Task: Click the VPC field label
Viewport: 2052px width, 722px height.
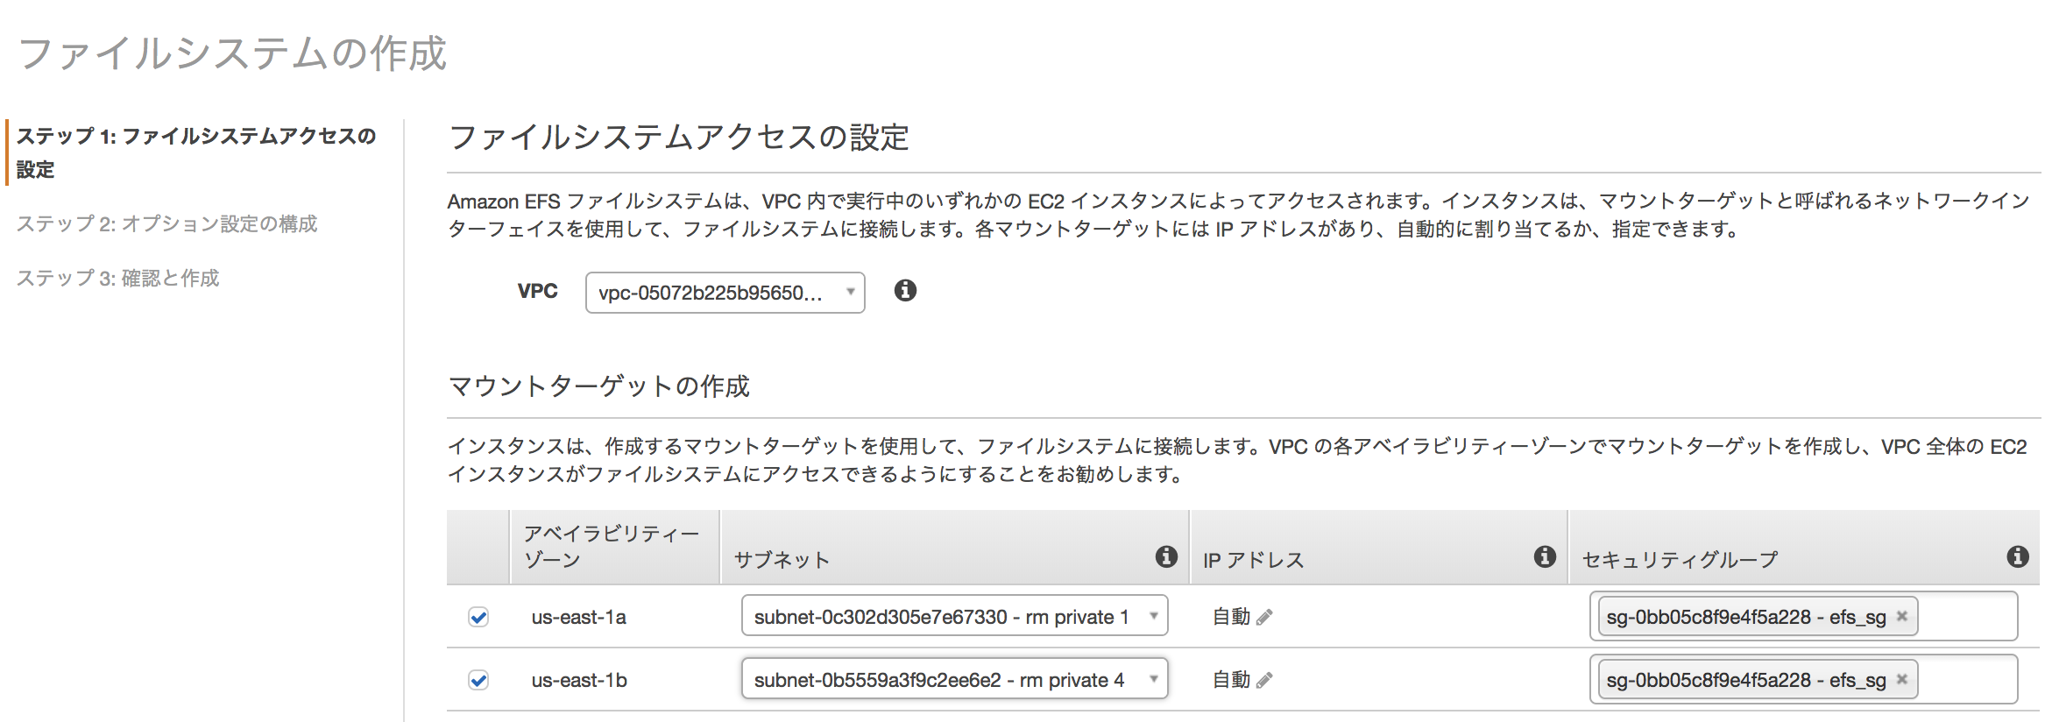Action: (x=538, y=291)
